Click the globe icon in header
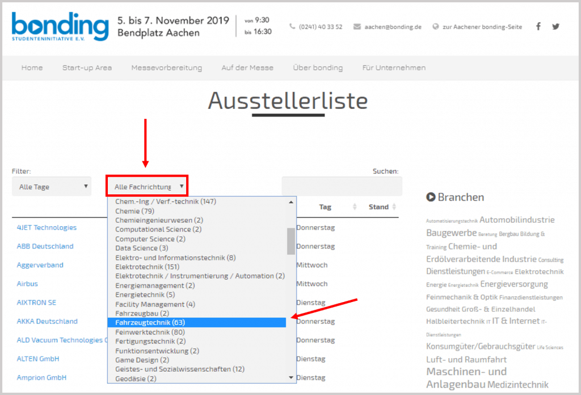The image size is (581, 395). point(436,27)
